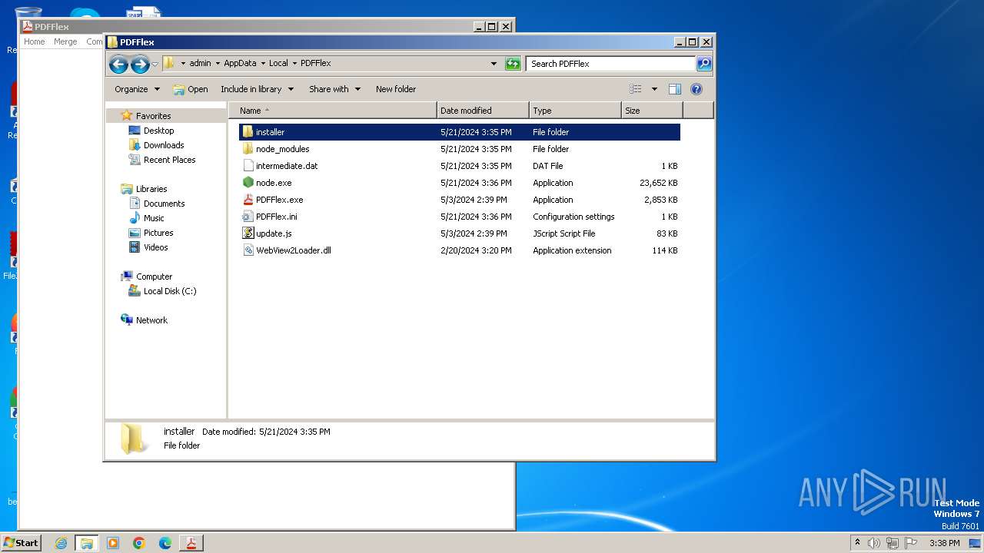
Task: Click Favorites in navigation pane
Action: (153, 116)
